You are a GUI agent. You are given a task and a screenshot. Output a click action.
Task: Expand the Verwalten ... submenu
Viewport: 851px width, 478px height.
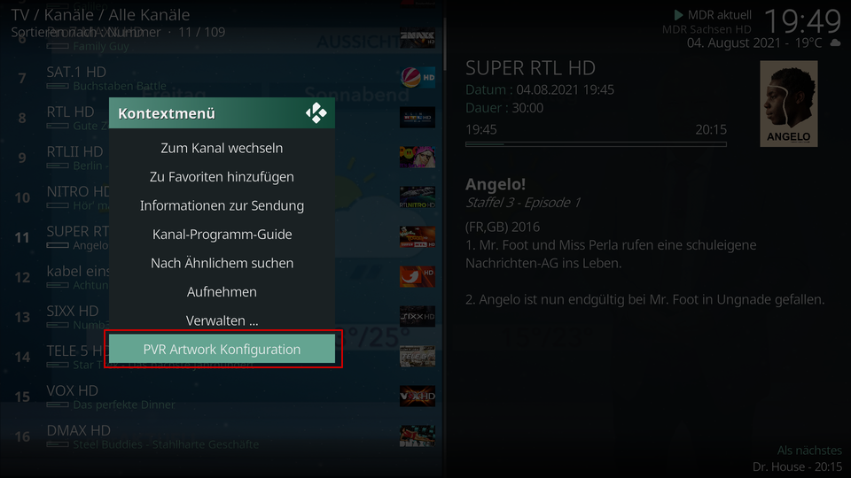click(x=222, y=320)
